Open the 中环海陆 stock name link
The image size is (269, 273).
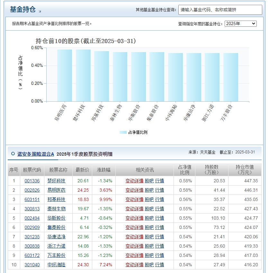[x=56, y=265]
